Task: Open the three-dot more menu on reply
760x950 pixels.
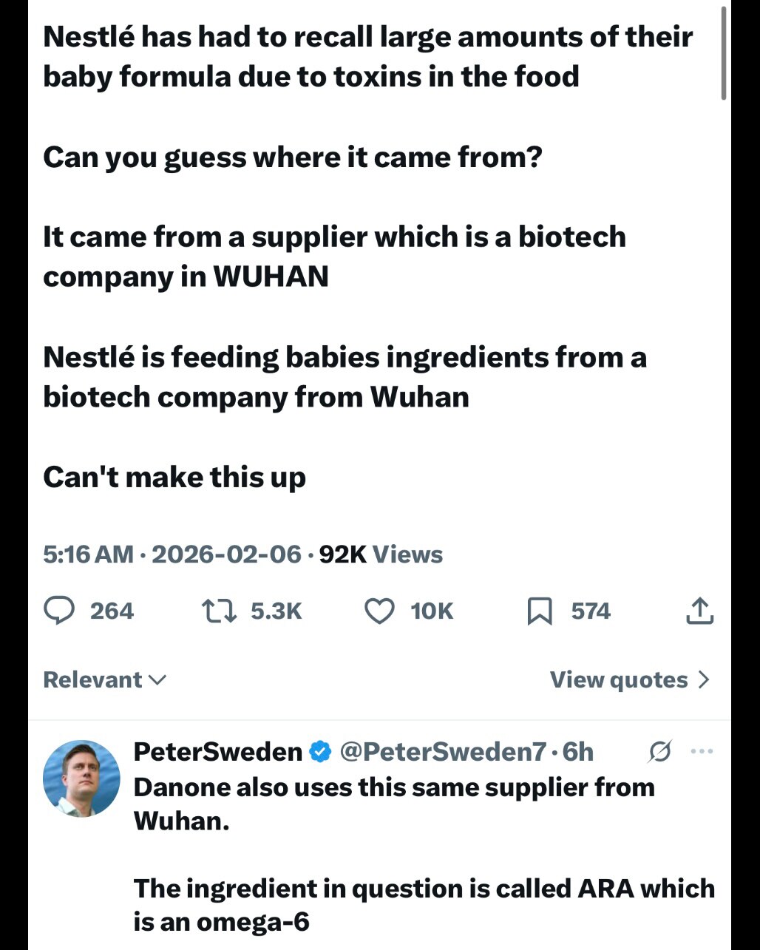Action: 700,752
